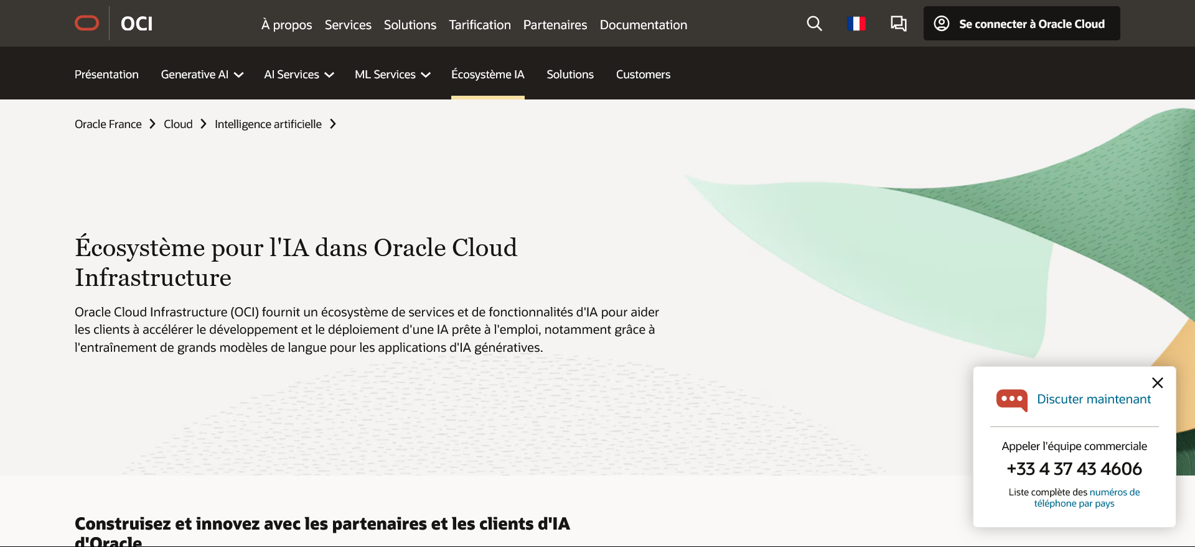Click the OCI label beside logo

tap(137, 24)
